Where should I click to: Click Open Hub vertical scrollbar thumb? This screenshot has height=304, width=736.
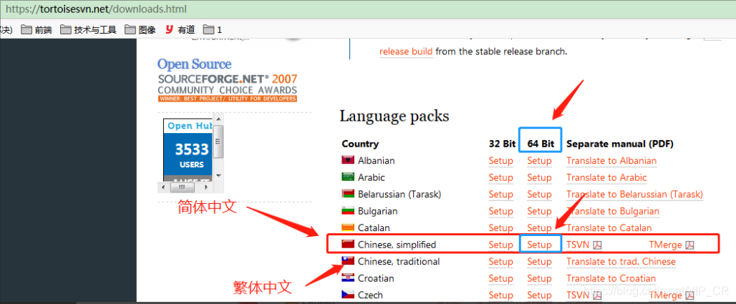coord(218,142)
